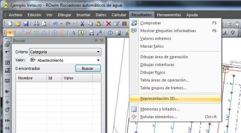Image resolution: width=241 pixels, height=133 pixels.
Task: Open the colored bars layers icon
Action: point(124,24)
